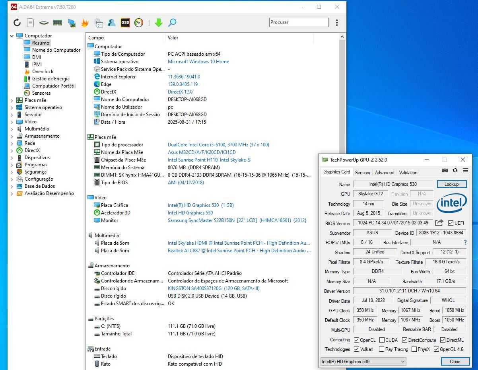Viewport: 478px width, 370px height.
Task: Click the Procurar search field
Action: (x=299, y=22)
